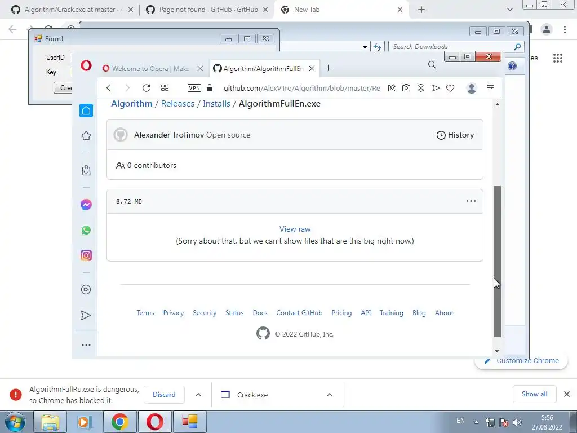Open My Flow arrow in the Opera sidebar
This screenshot has height=433, width=577.
86,316
